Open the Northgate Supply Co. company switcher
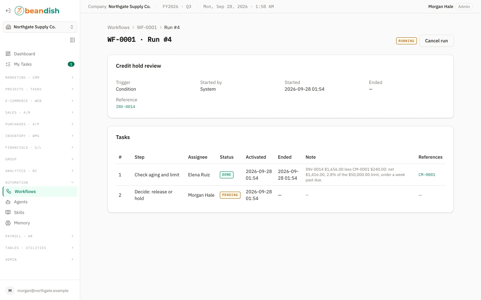481x300 pixels. coord(40,27)
